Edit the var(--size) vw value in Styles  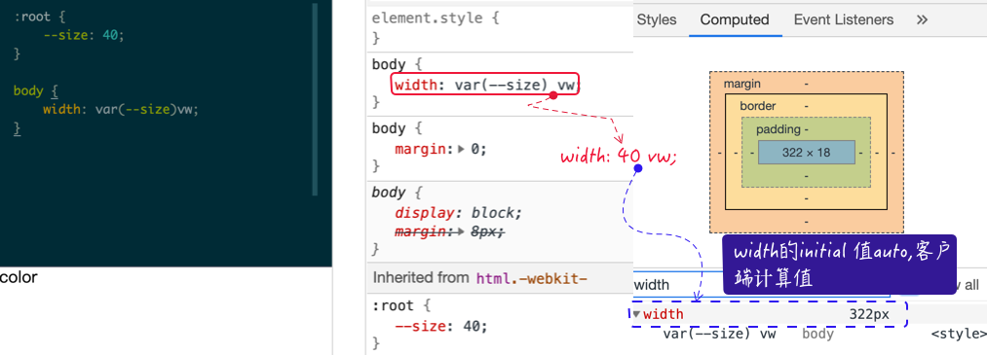tap(514, 85)
